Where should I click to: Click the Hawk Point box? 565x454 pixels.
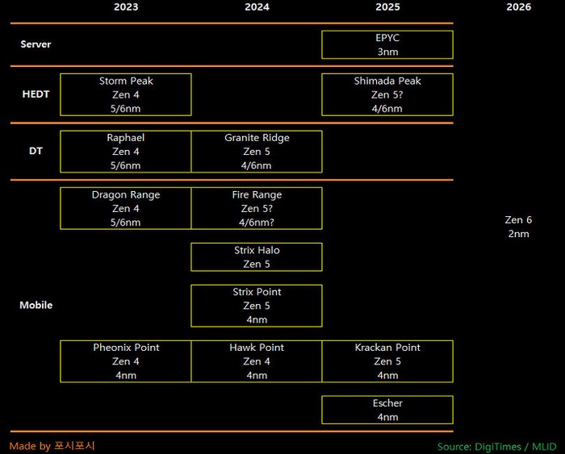point(257,361)
